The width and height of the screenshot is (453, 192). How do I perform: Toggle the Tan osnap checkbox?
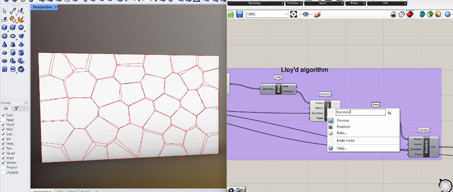click(3, 148)
